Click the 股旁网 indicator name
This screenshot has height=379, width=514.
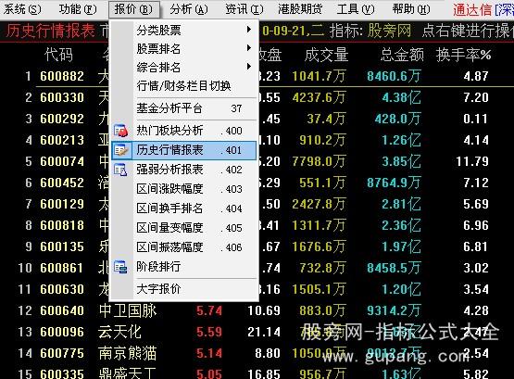click(x=389, y=32)
